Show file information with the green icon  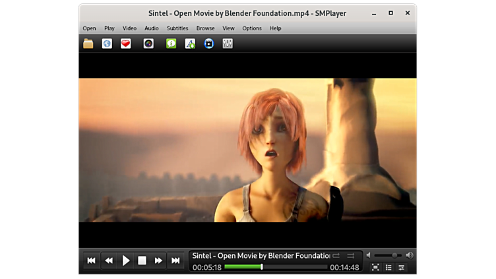point(171,44)
